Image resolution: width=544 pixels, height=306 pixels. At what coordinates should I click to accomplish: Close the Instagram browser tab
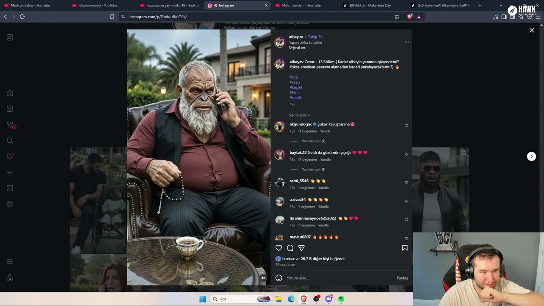pos(266,6)
